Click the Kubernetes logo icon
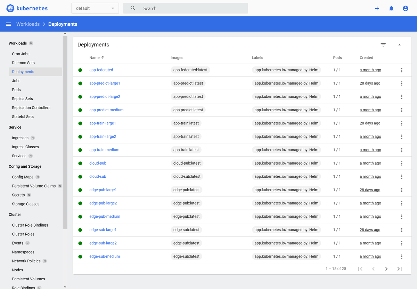Image resolution: width=417 pixels, height=289 pixels. 10,8
